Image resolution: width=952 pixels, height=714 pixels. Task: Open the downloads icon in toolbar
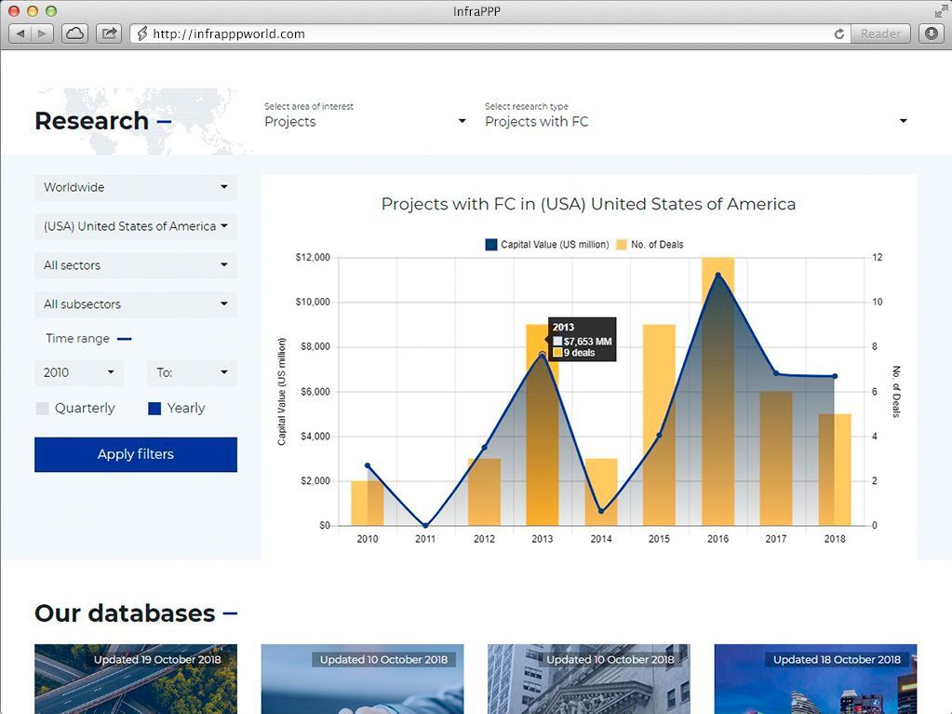[931, 34]
